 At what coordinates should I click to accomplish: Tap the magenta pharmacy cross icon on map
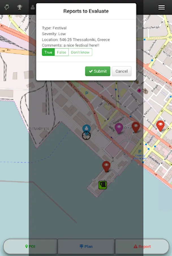[x=139, y=91]
